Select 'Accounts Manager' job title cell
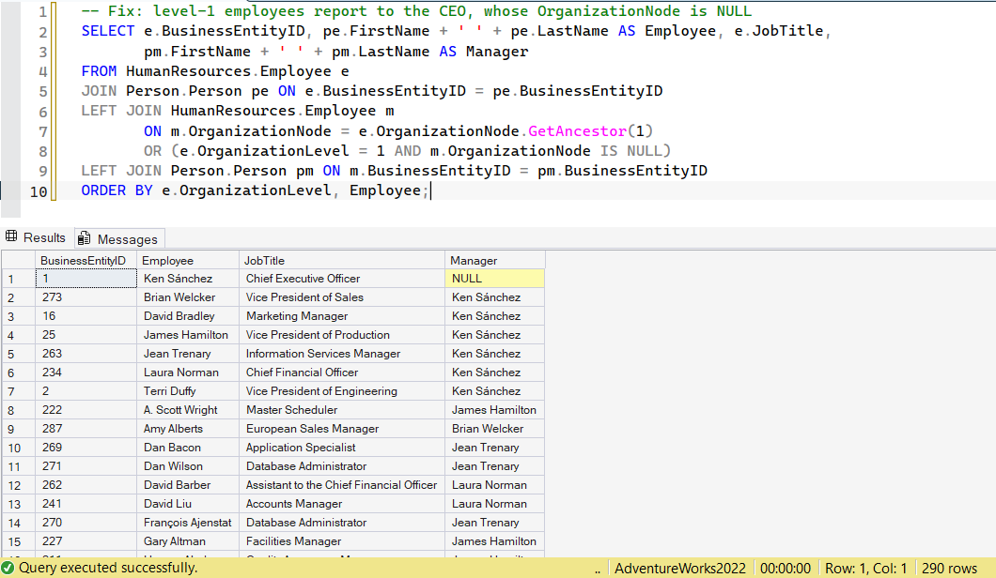This screenshot has width=996, height=578. point(342,504)
